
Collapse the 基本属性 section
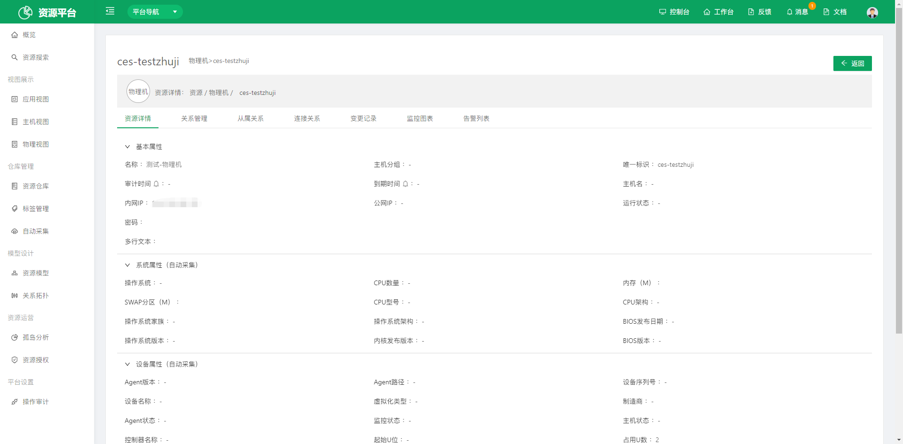click(127, 147)
